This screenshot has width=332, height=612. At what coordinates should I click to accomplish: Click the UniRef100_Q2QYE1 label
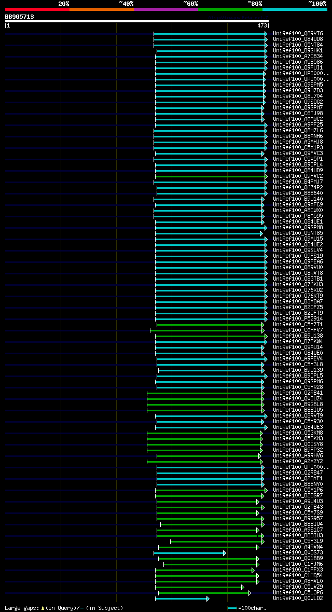tap(298, 479)
